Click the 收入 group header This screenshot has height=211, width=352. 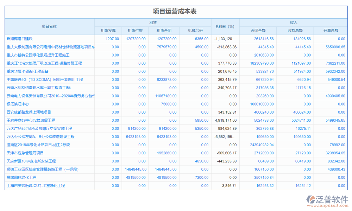[x=294, y=23]
